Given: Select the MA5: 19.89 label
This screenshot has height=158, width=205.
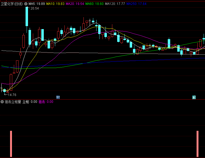Looking at the screenshot, I should [37, 4].
